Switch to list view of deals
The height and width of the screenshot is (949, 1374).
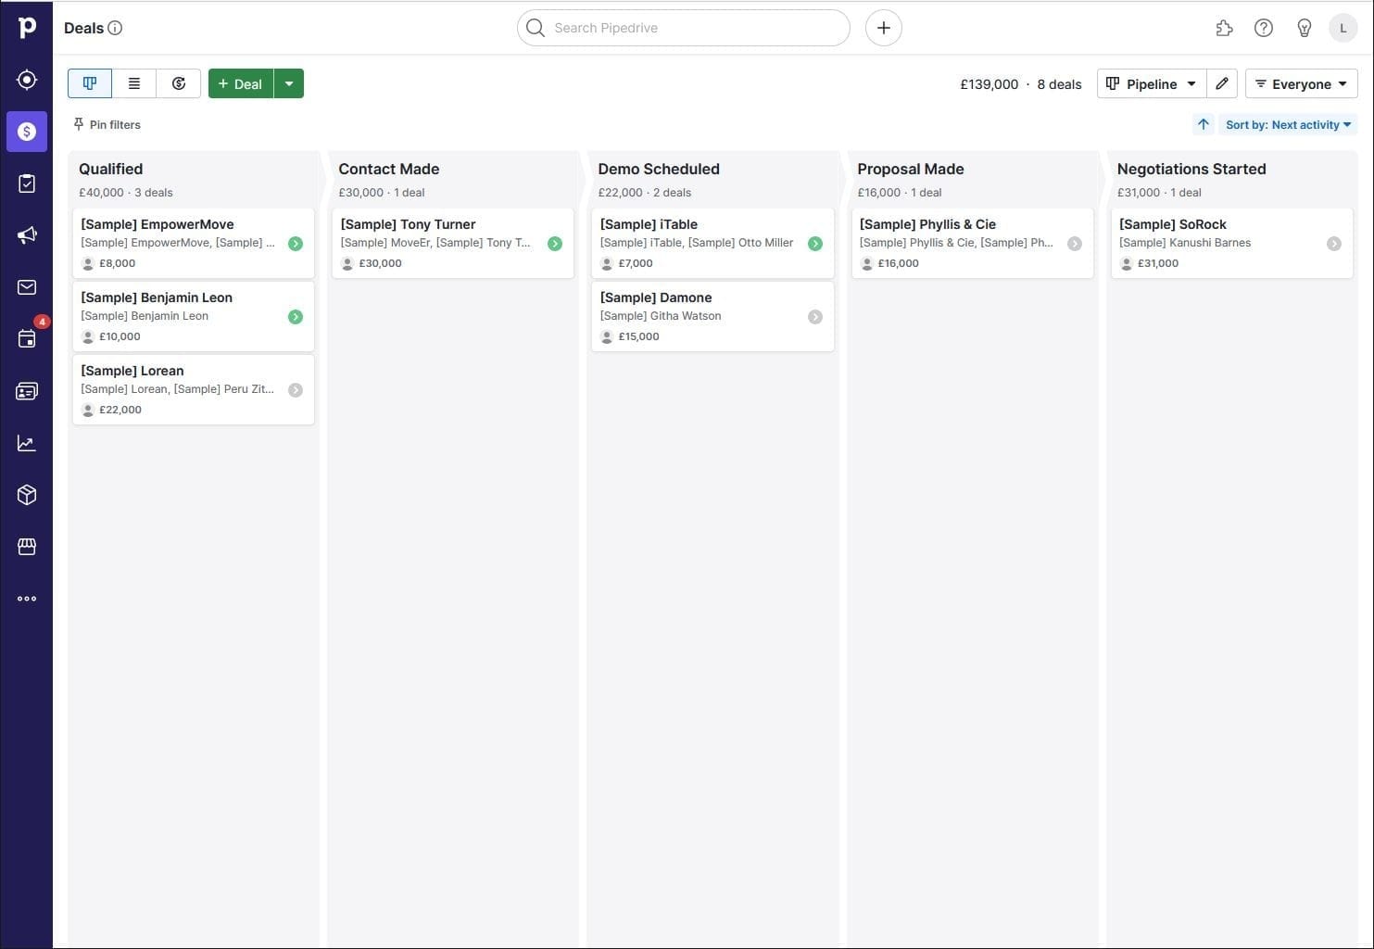[x=133, y=83]
